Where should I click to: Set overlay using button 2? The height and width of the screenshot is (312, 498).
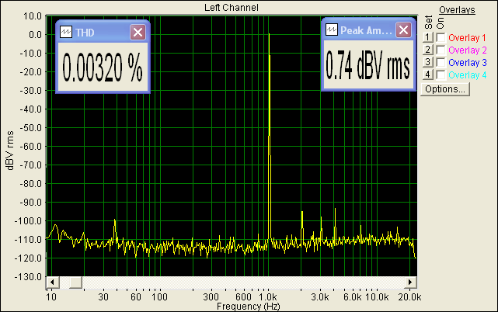click(428, 50)
